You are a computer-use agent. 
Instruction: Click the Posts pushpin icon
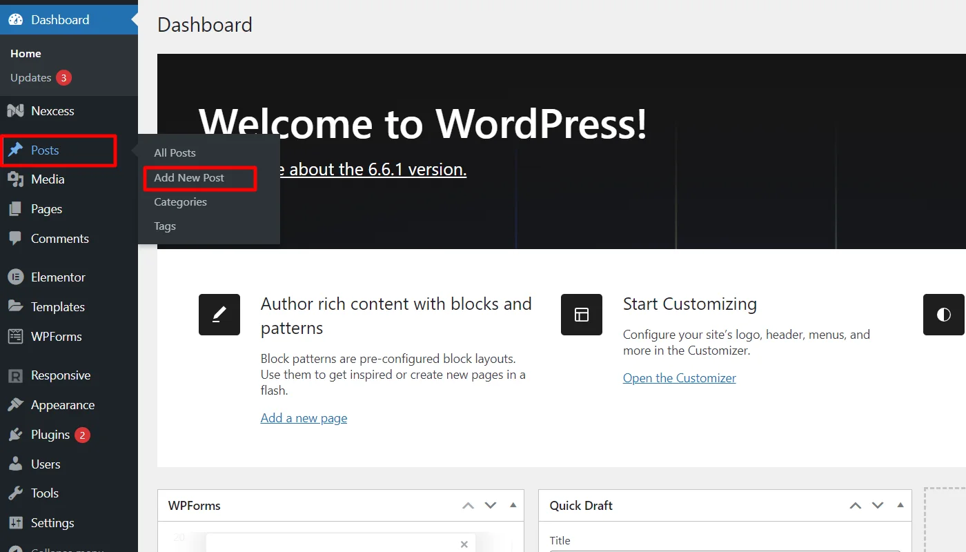coord(15,150)
